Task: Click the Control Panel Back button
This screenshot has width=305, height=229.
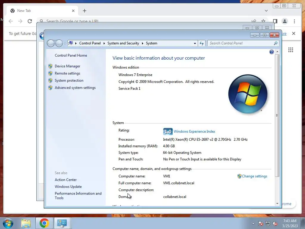Action: 51,43
